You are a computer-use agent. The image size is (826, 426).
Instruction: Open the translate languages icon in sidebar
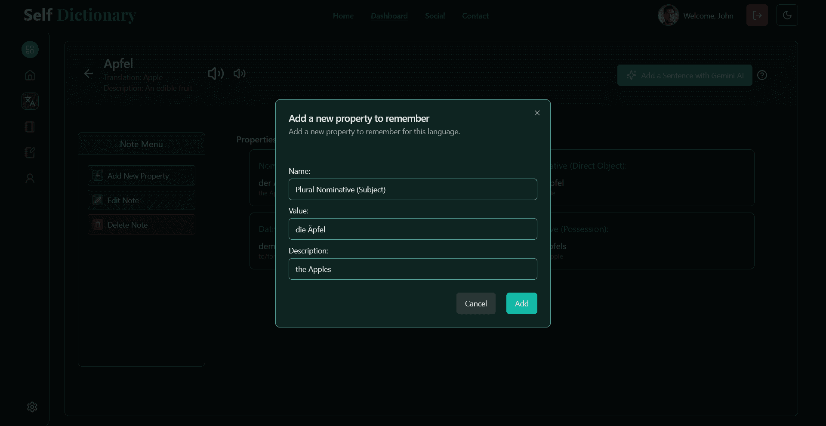point(30,101)
